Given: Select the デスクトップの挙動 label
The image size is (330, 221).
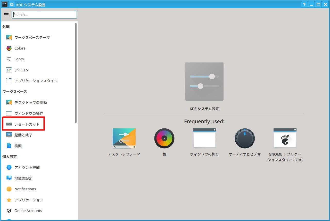Looking at the screenshot, I should [31, 102].
